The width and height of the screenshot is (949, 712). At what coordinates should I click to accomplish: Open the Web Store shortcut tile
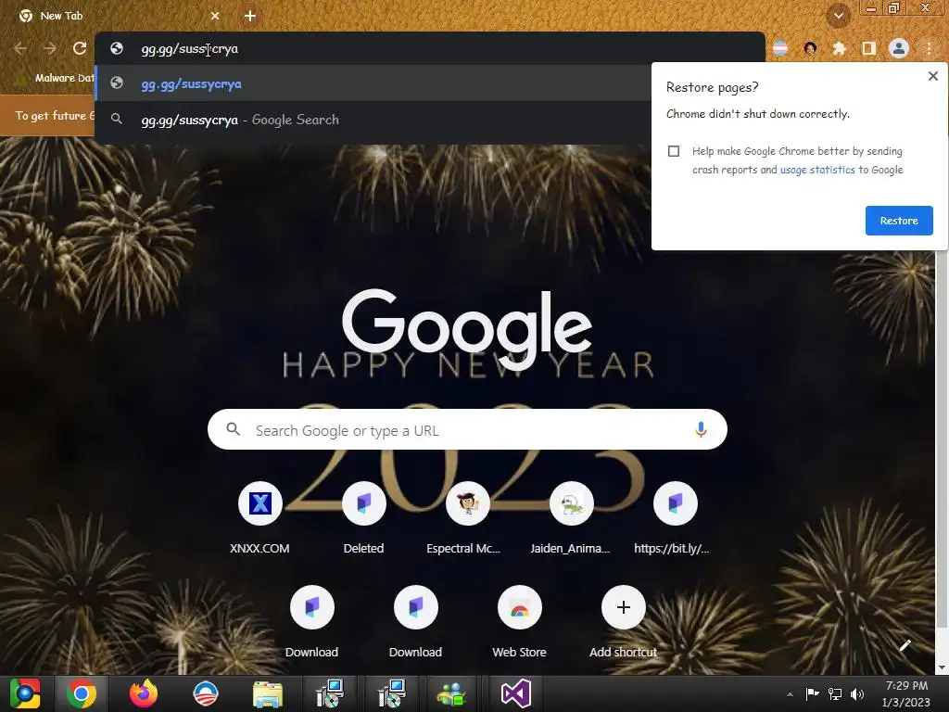coord(519,622)
